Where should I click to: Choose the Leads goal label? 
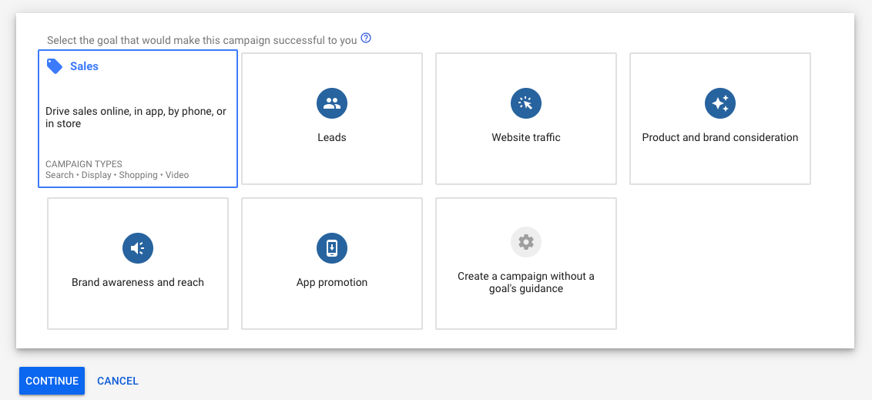(332, 137)
